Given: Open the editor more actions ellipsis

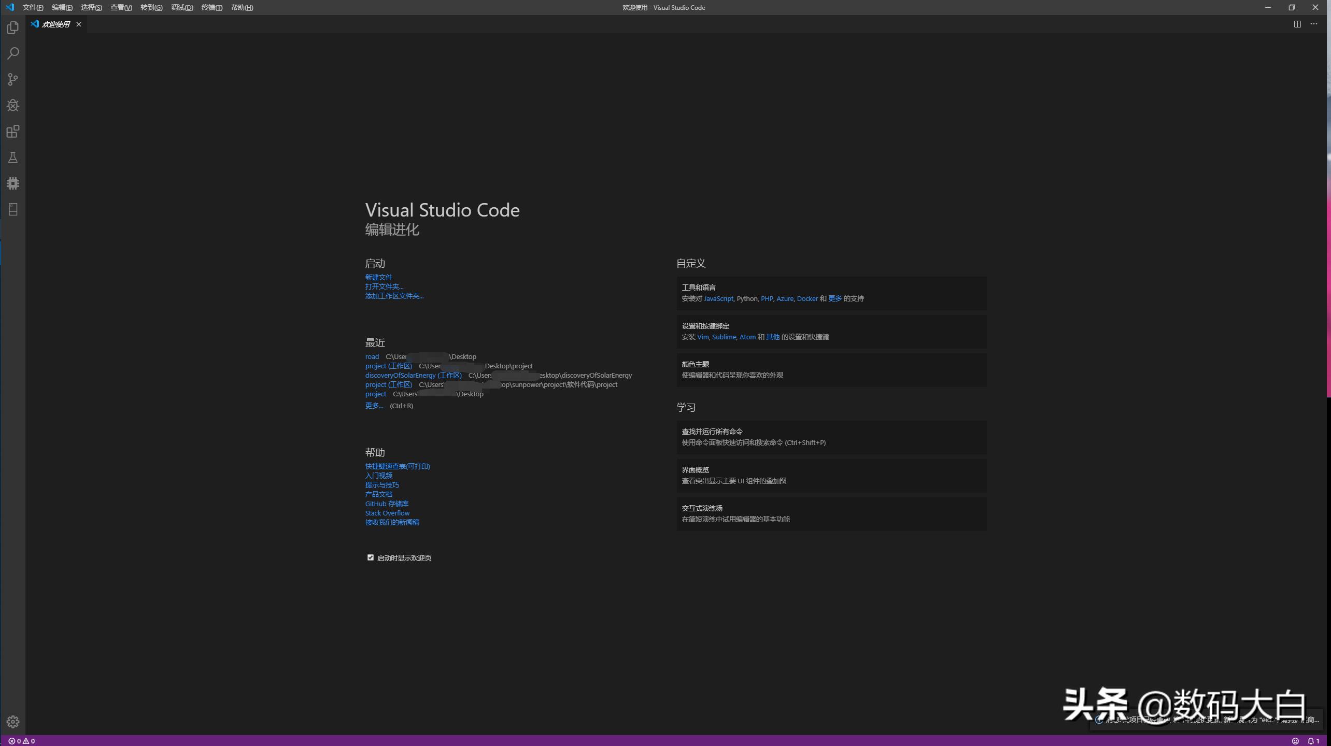Looking at the screenshot, I should 1314,24.
